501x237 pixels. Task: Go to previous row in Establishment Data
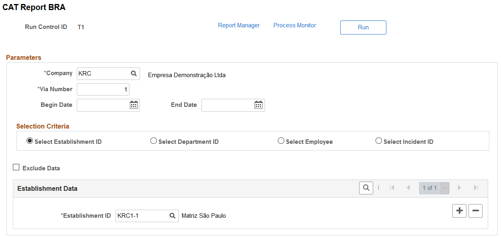[x=408, y=188]
